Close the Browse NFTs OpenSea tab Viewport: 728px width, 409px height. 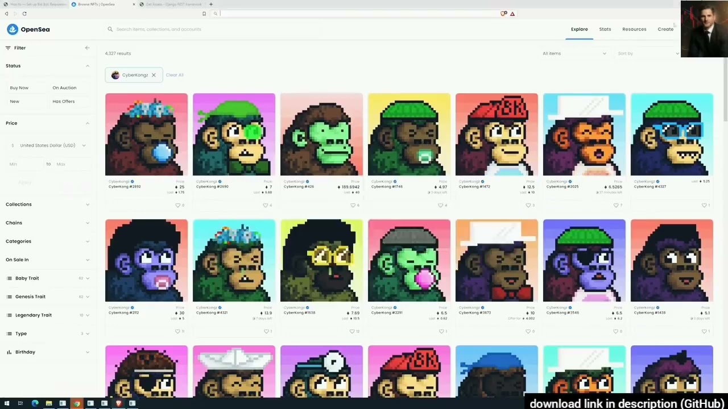click(134, 4)
